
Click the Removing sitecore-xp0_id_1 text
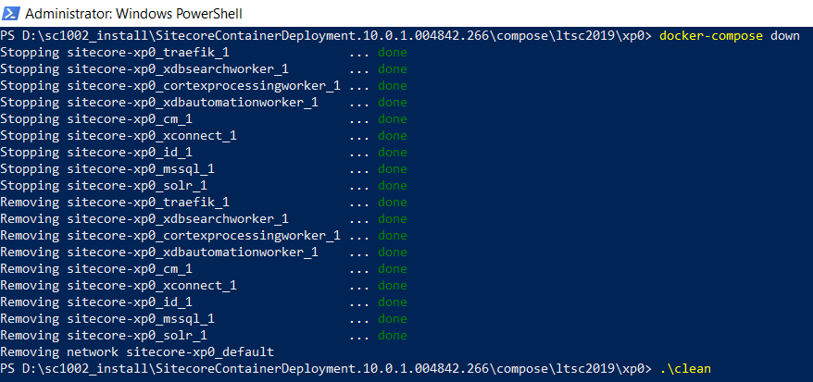(x=96, y=302)
